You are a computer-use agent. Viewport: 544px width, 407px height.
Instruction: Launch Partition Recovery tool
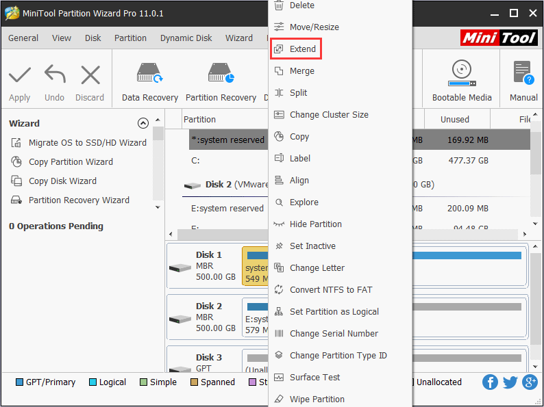tap(221, 74)
